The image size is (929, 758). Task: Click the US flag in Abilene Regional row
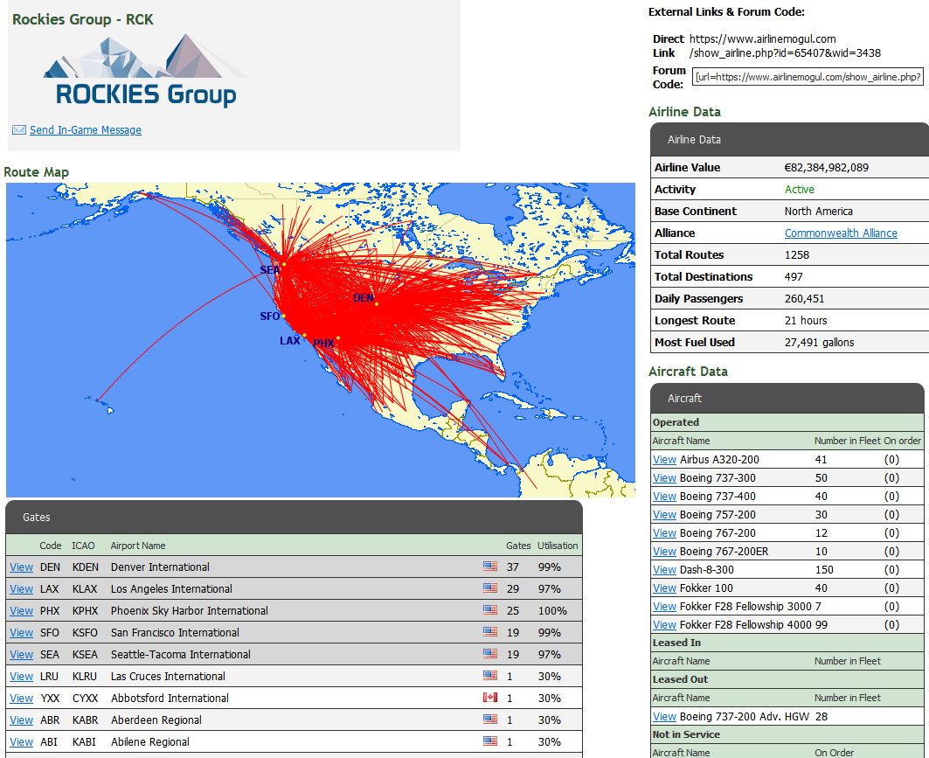pos(490,741)
